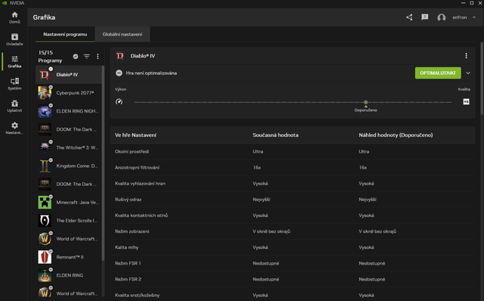Go to Ovladače drivers section

pos(14,39)
